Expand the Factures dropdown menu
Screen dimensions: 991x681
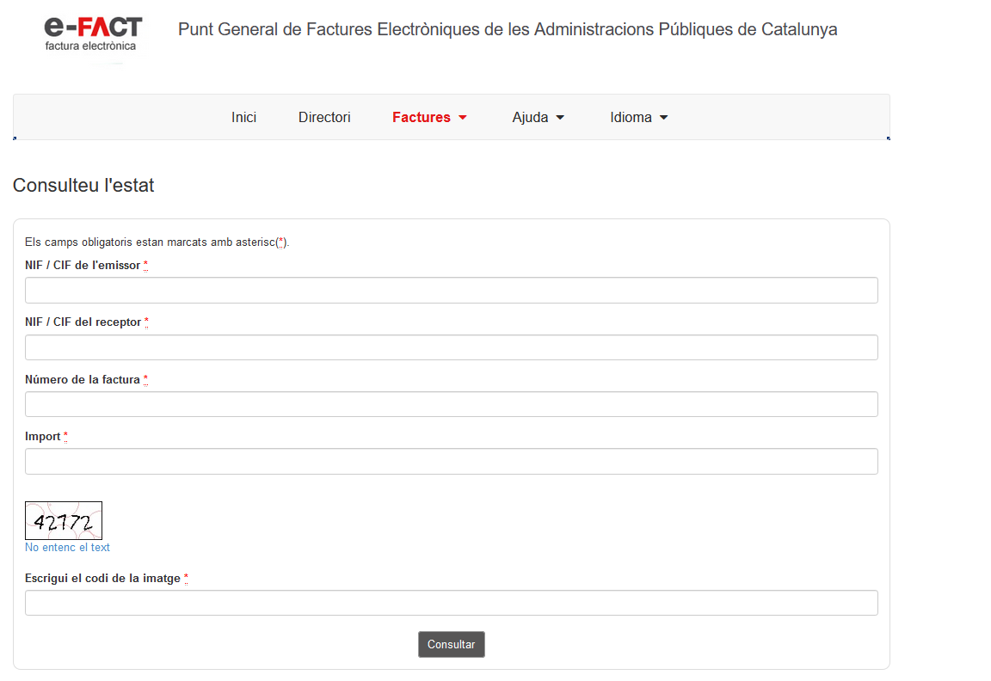click(x=429, y=118)
